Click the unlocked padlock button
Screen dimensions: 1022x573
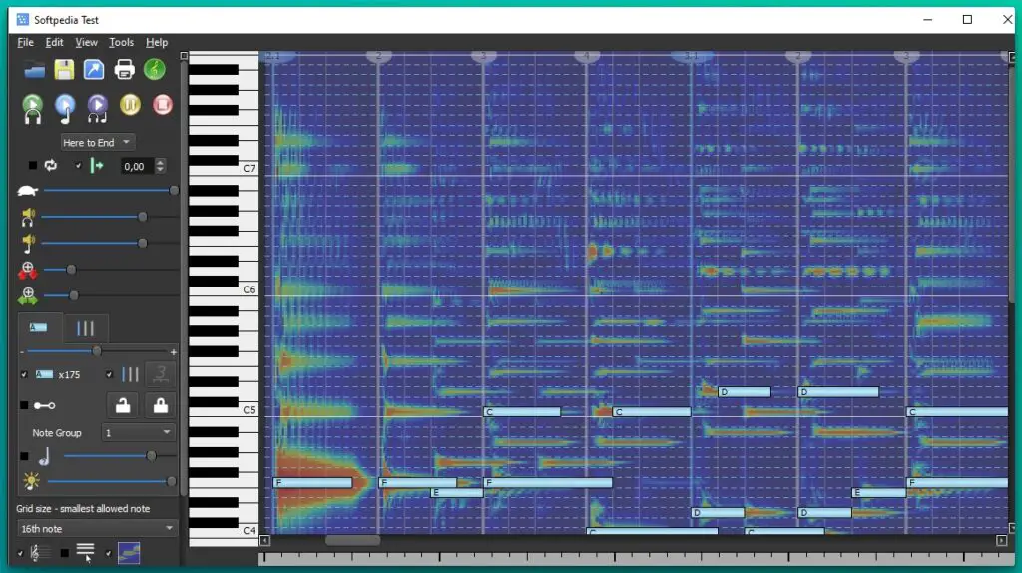(122, 404)
